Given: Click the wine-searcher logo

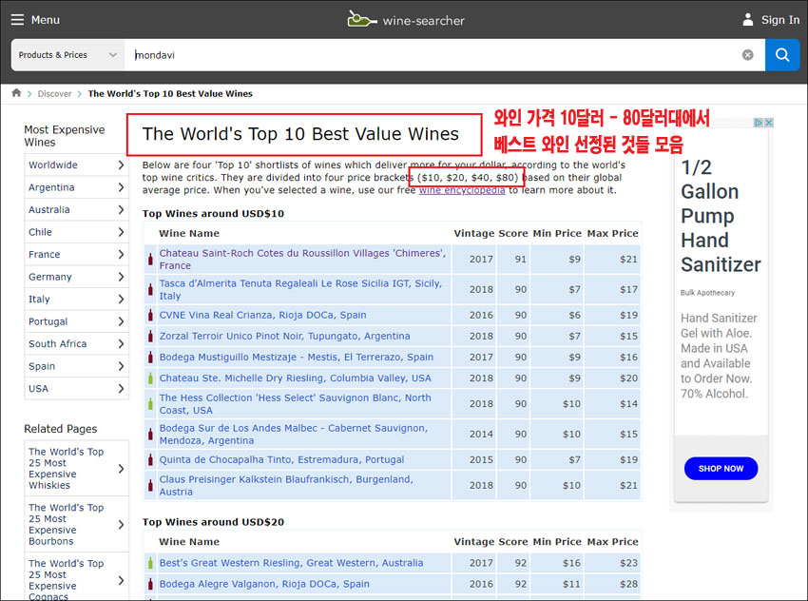Looking at the screenshot, I should pyautogui.click(x=406, y=20).
